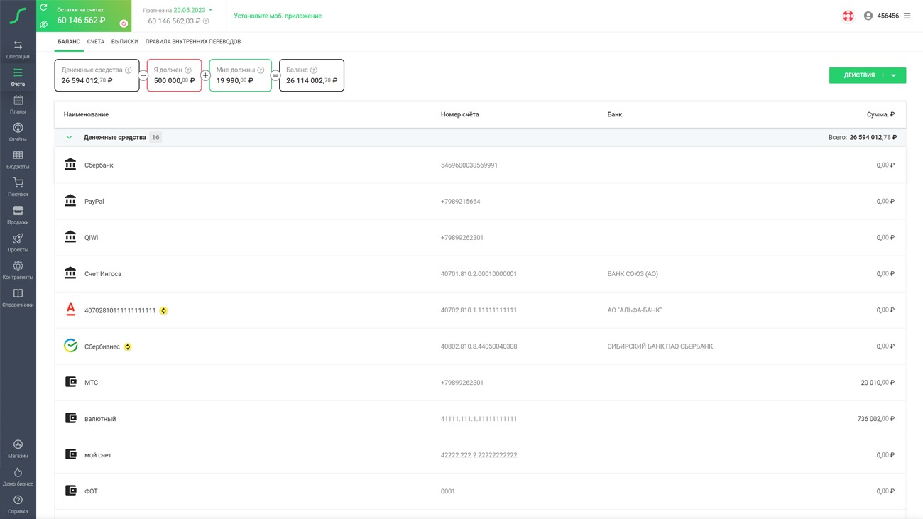Open Контрагенты in the sidebar

(x=18, y=271)
